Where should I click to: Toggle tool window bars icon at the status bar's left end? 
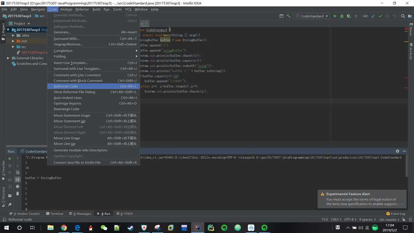[4, 220]
